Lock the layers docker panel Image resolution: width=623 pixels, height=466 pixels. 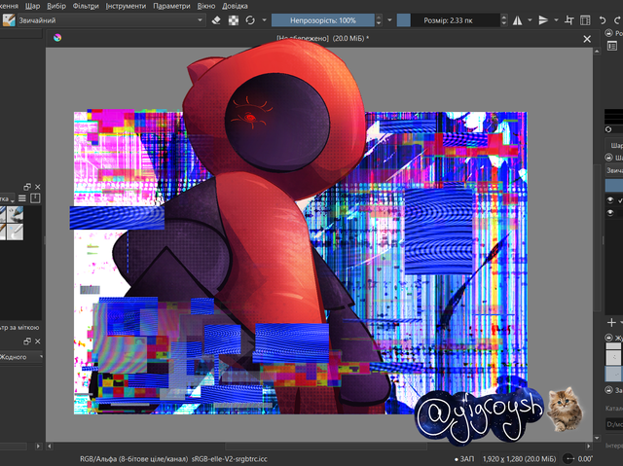[x=608, y=158]
